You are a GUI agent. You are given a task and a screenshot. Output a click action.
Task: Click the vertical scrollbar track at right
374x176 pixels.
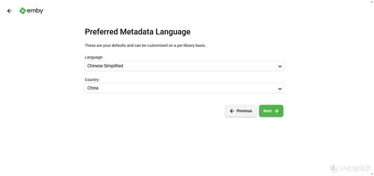click(x=372, y=88)
